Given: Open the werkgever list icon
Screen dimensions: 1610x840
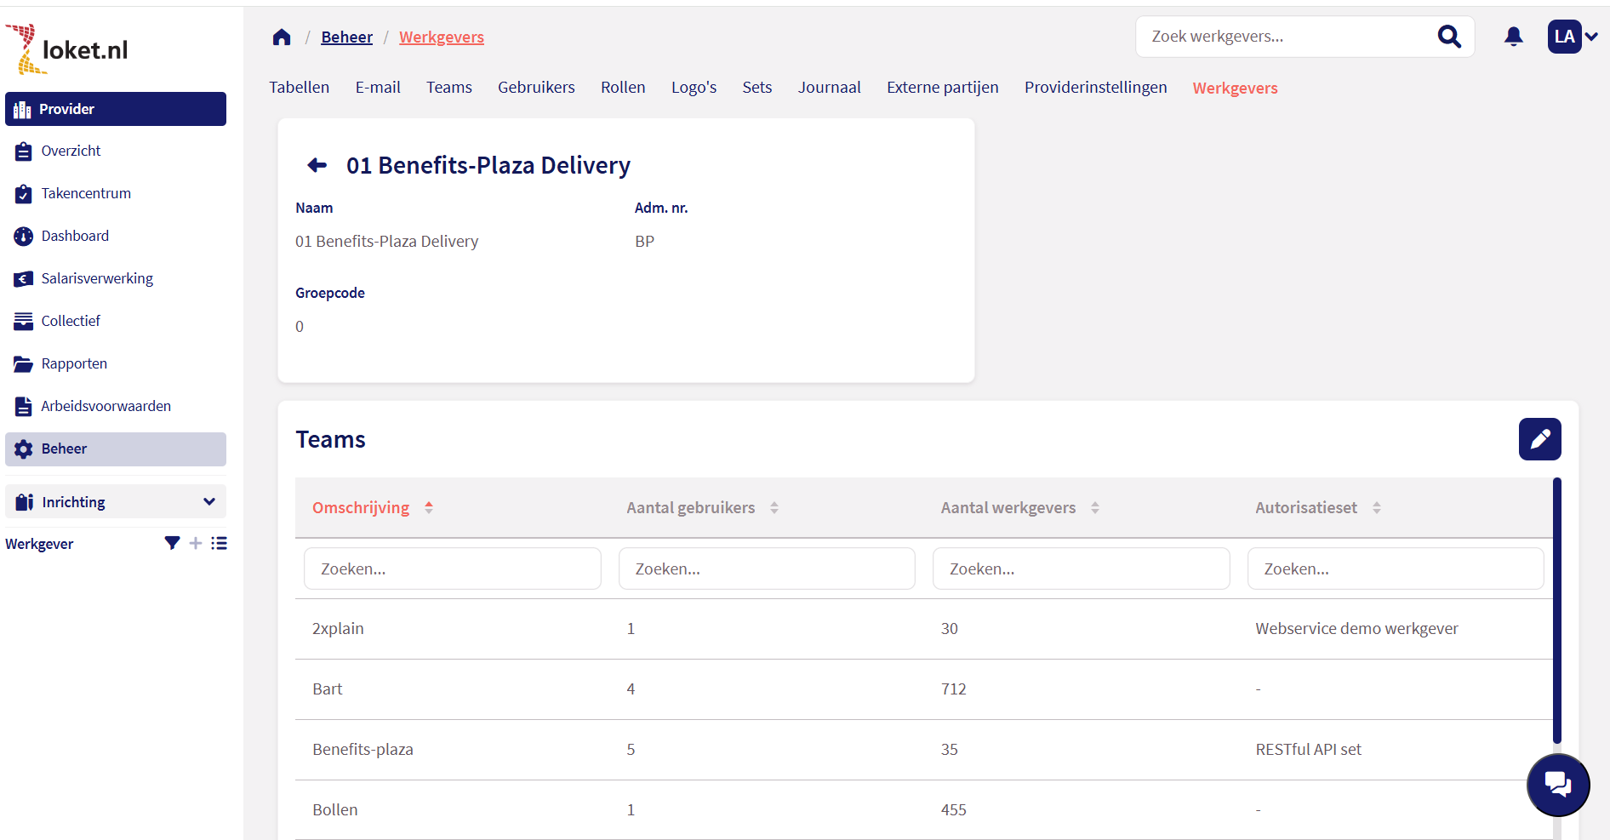Looking at the screenshot, I should pyautogui.click(x=219, y=543).
